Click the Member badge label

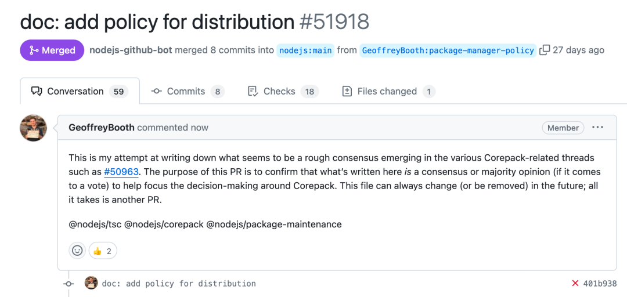click(x=563, y=128)
